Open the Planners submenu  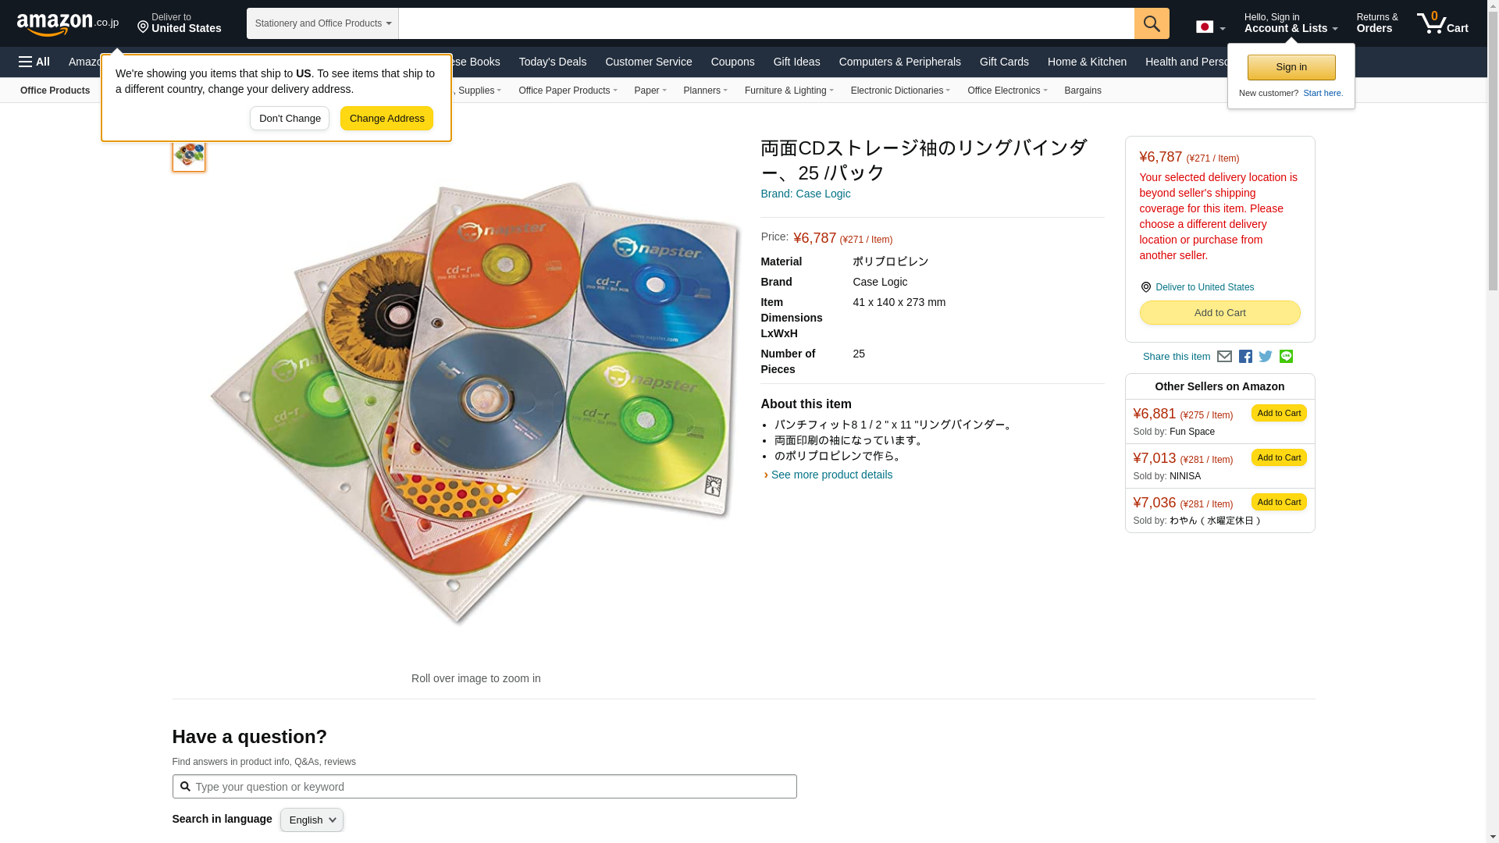pos(705,91)
